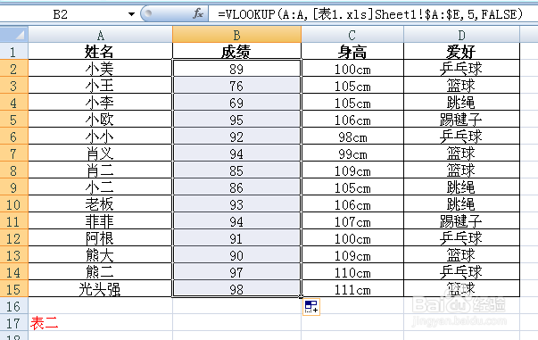The height and width of the screenshot is (340, 538).
Task: Select column D header
Action: pyautogui.click(x=462, y=35)
